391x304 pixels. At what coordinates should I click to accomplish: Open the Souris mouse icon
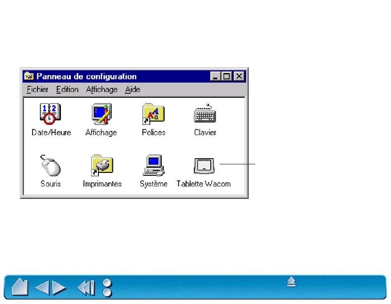(x=50, y=165)
